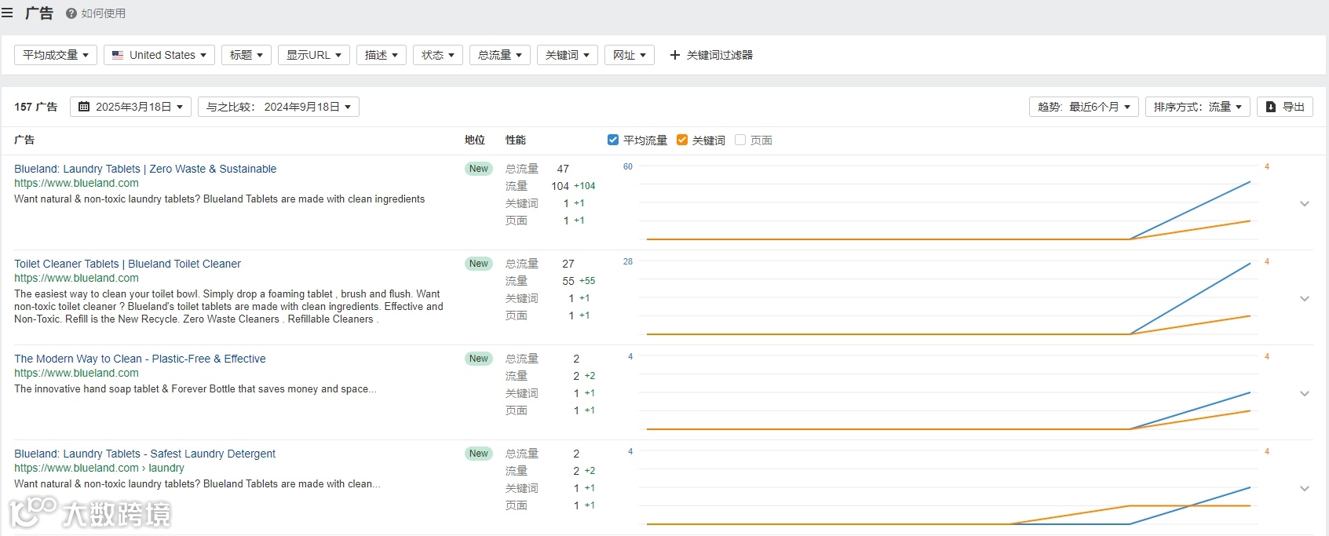Open blueland.com URL under Zero Waste ad

pos(76,183)
